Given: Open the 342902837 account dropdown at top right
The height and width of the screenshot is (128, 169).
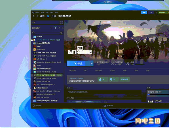Looking at the screenshot, I should (164, 13).
